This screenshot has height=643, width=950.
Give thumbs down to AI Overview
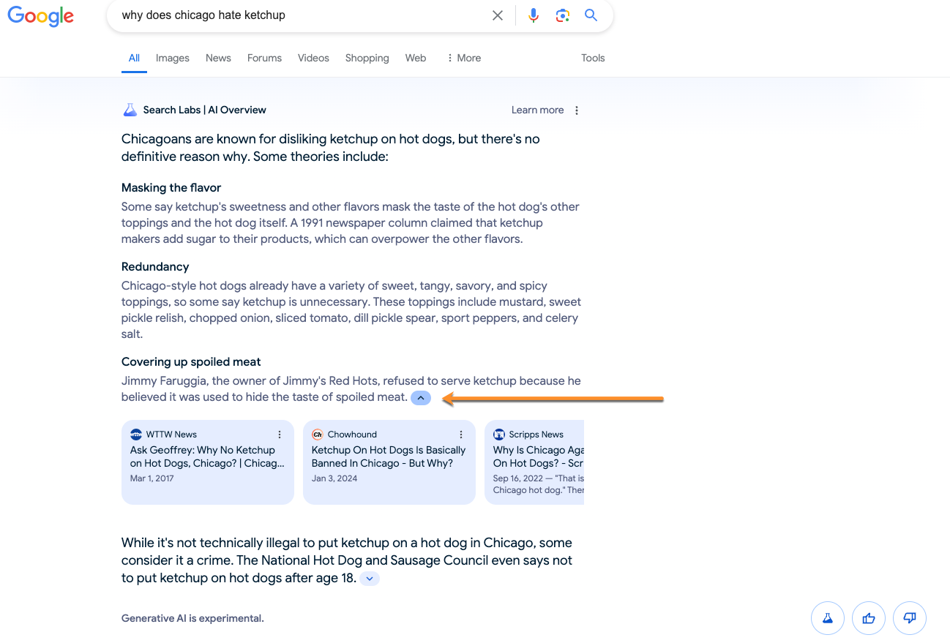pos(910,619)
